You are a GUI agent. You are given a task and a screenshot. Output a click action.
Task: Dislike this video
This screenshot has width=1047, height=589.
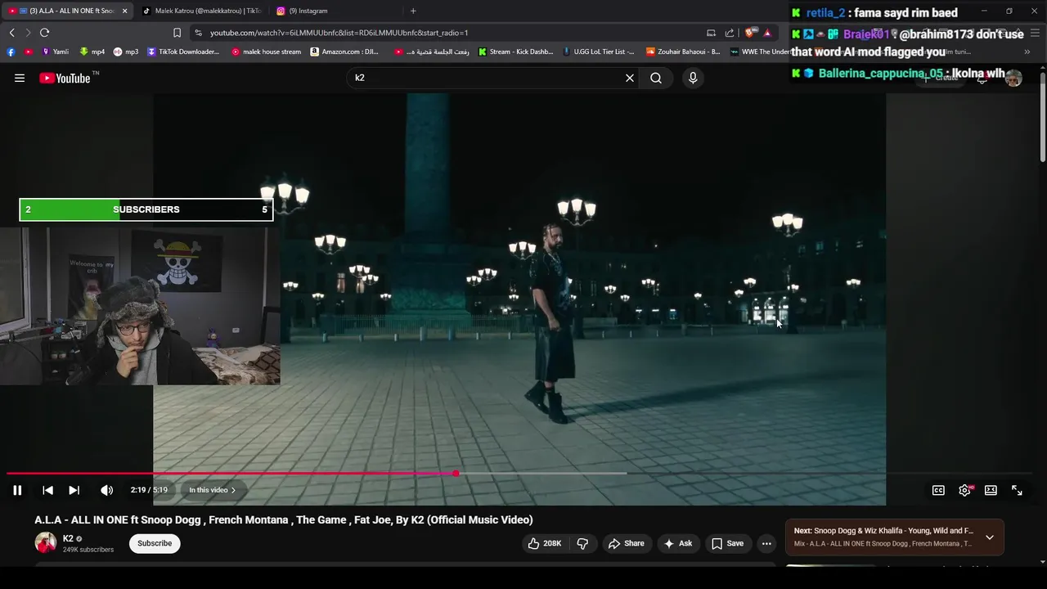pyautogui.click(x=582, y=543)
